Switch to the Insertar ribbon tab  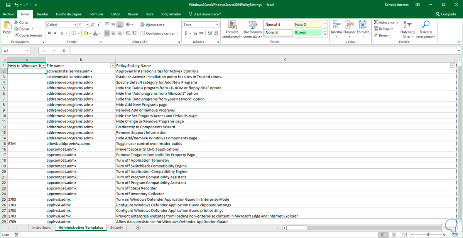(x=43, y=14)
